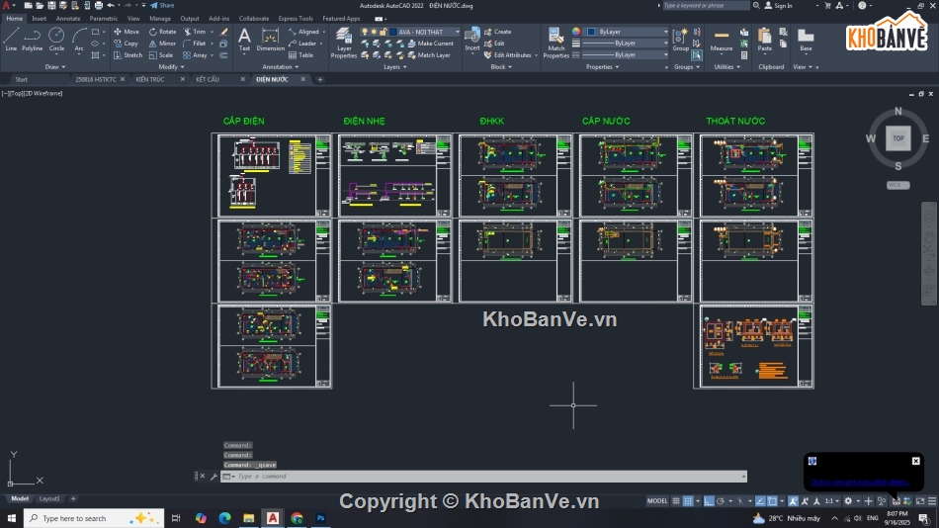939x528 pixels.
Task: Select the Circle tool in Draw panel
Action: (56, 38)
